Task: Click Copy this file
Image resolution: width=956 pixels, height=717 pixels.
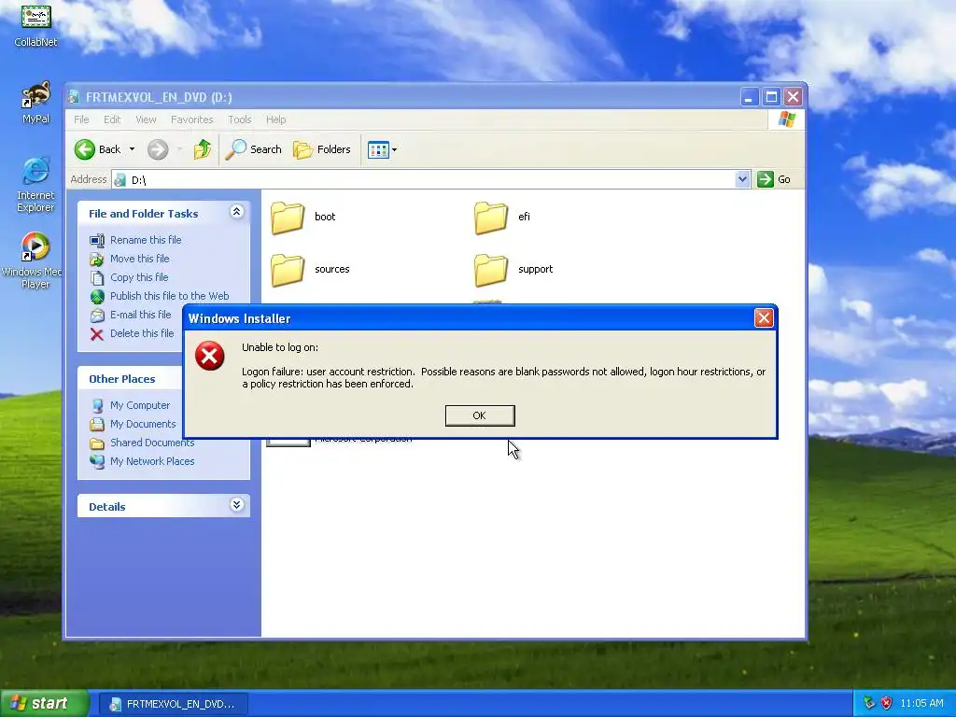Action: pos(139,277)
